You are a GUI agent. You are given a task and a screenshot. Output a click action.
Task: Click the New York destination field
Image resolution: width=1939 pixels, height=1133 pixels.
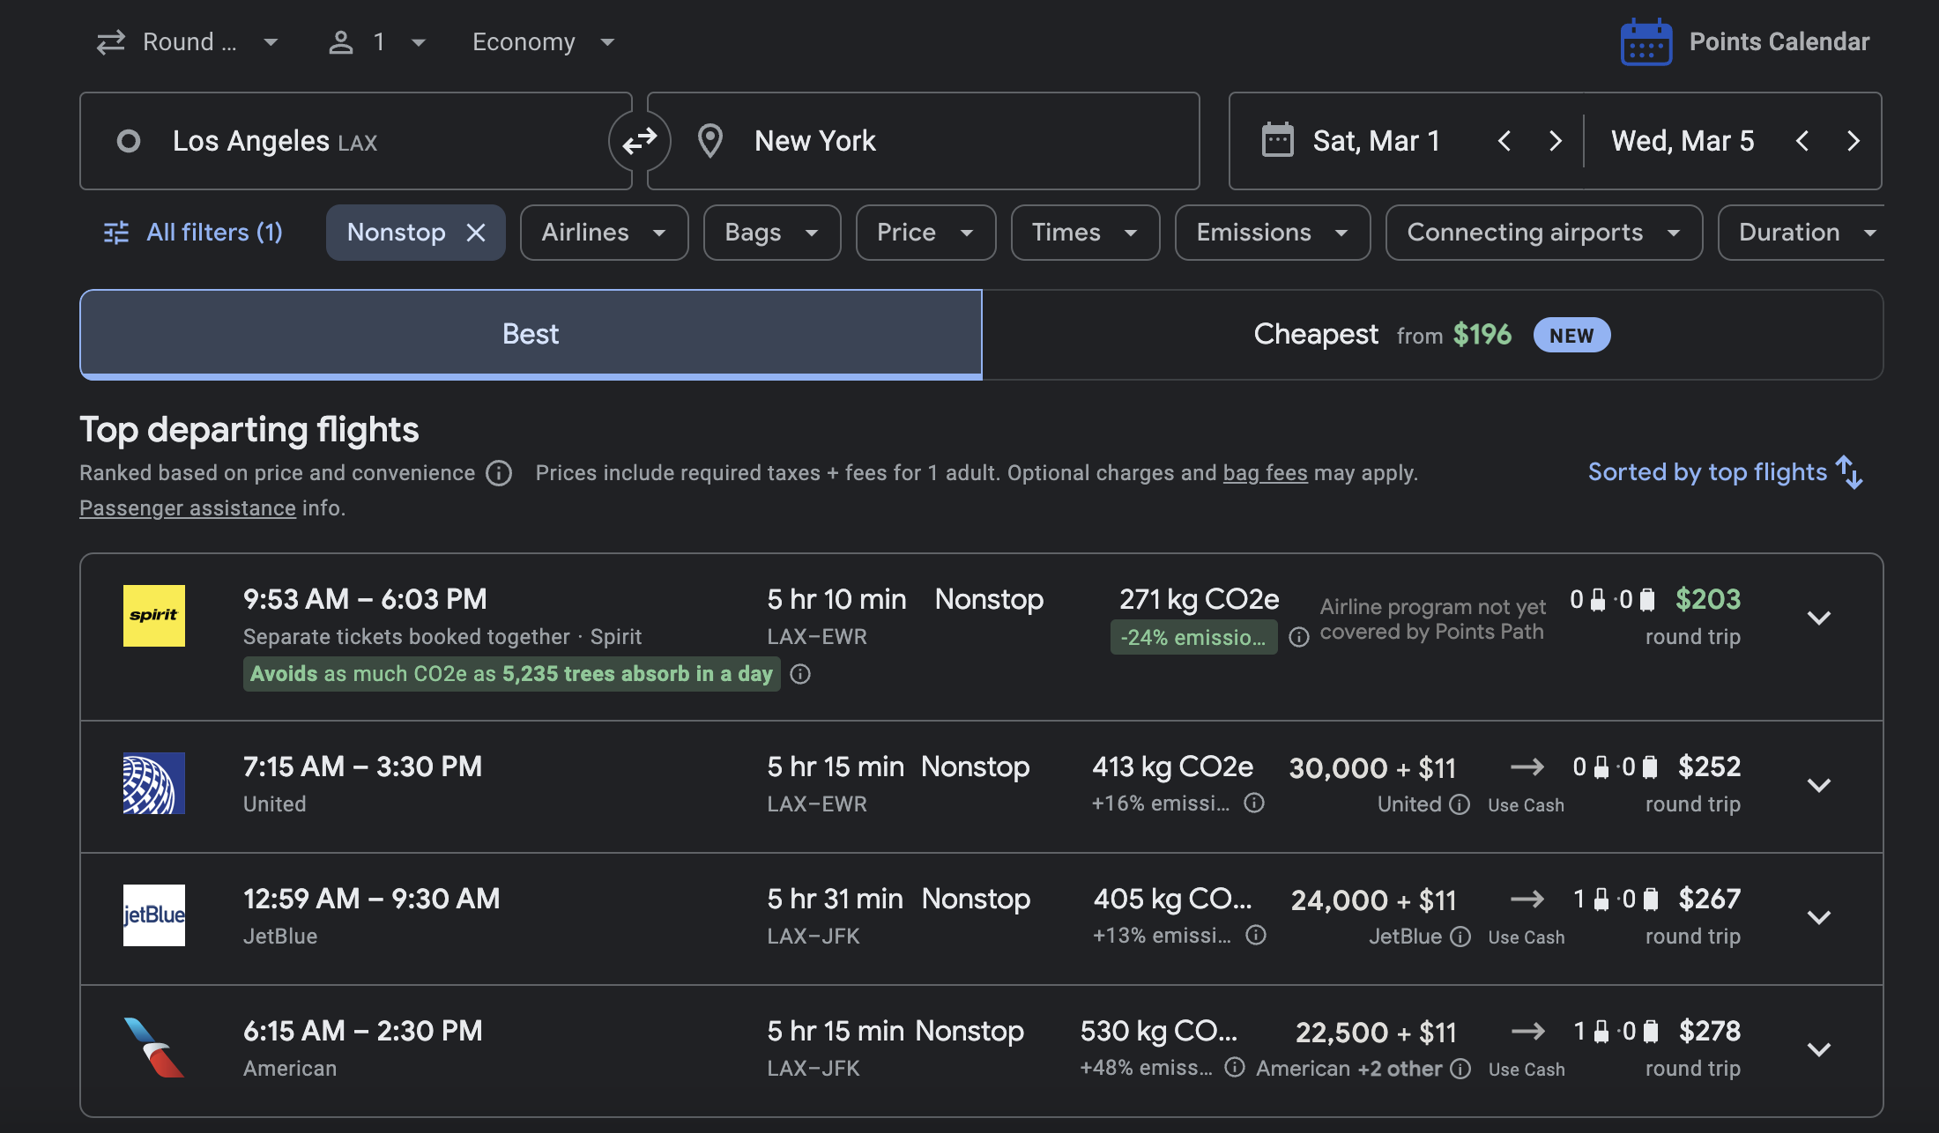pyautogui.click(x=924, y=141)
